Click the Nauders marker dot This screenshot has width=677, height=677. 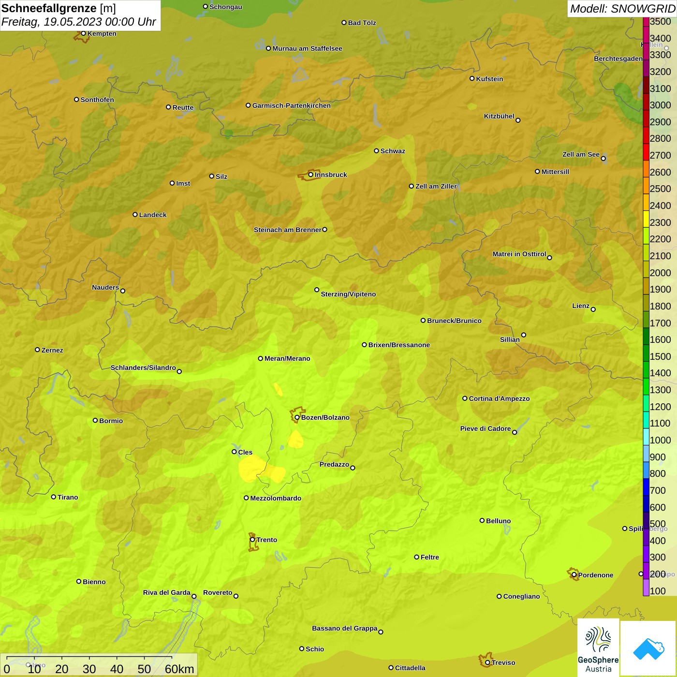(x=123, y=291)
